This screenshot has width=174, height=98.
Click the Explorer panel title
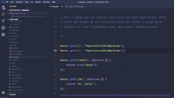[x=13, y=7]
